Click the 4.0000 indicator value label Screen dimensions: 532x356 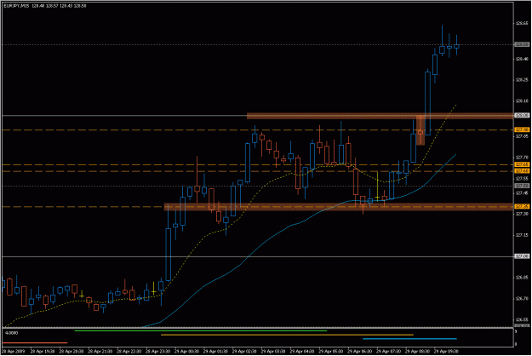11,333
